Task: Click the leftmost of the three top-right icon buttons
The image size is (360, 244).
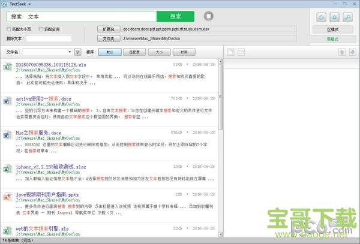Action: (x=322, y=17)
